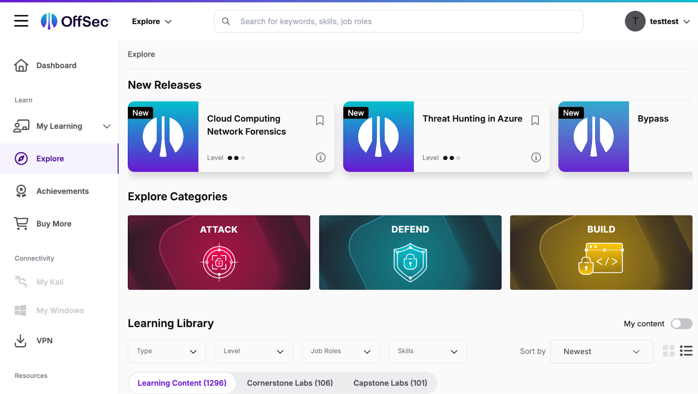Image resolution: width=698 pixels, height=394 pixels.
Task: Click the VPN download icon
Action: [x=21, y=340]
